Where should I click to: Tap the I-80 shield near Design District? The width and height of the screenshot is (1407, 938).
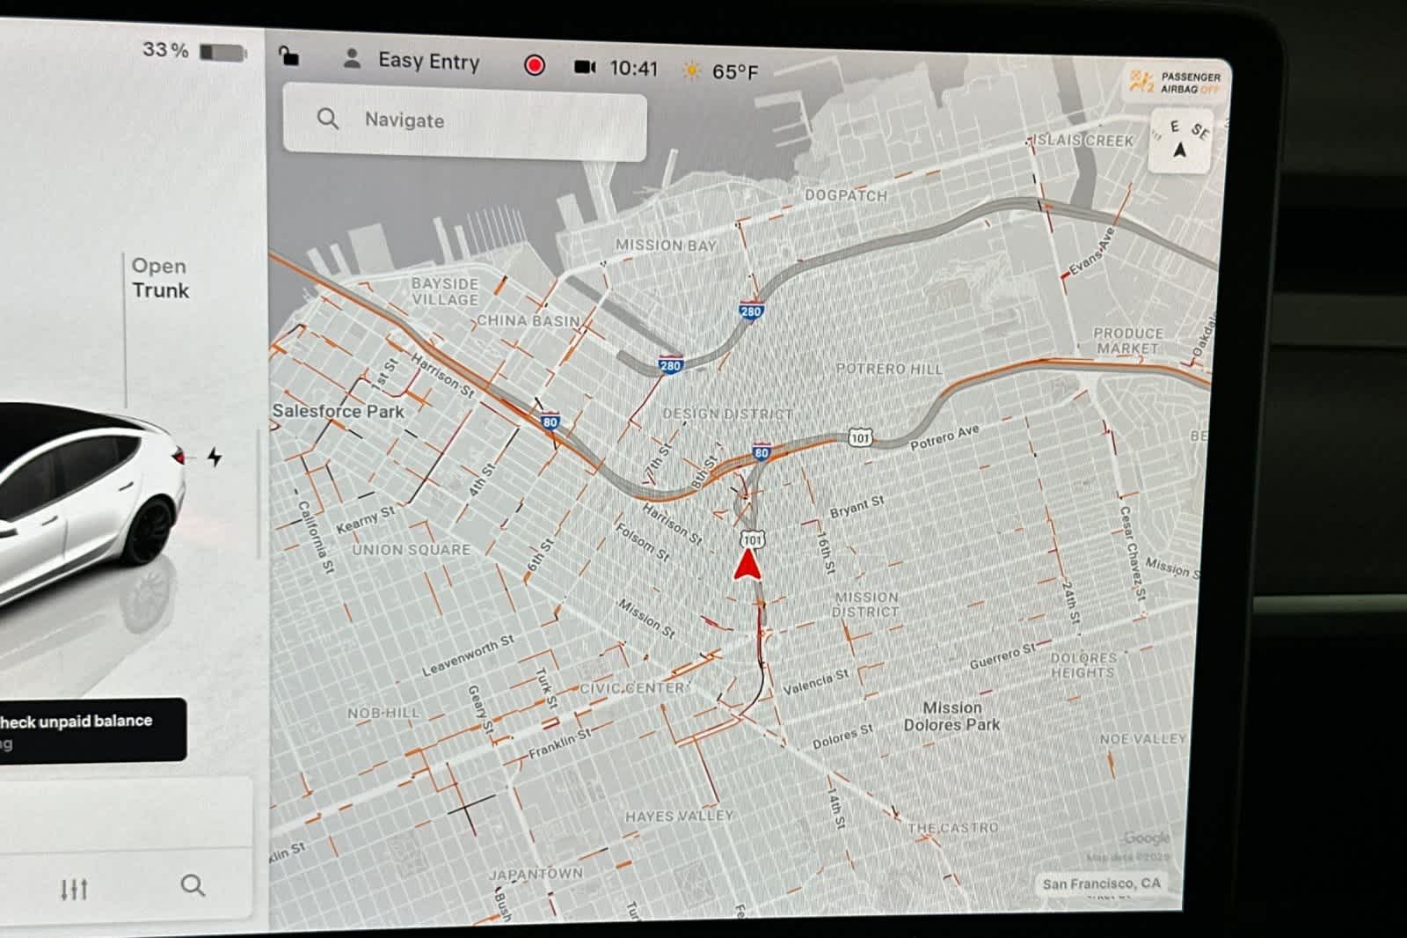(761, 453)
